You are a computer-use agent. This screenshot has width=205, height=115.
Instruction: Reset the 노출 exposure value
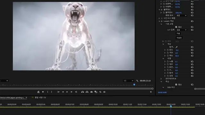tap(192, 61)
